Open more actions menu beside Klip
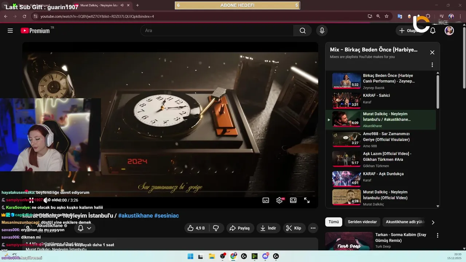Image resolution: width=466 pixels, height=262 pixels. [x=313, y=228]
